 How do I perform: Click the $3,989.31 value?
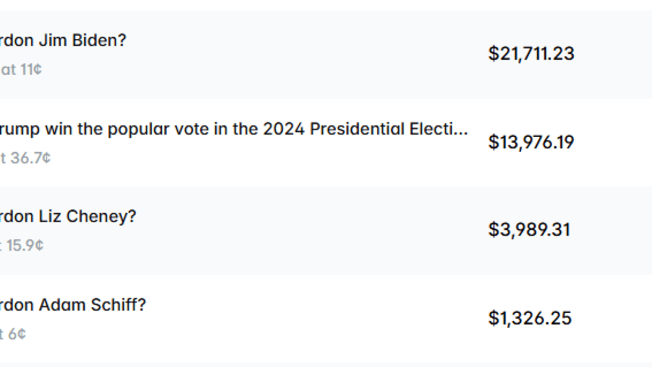pos(530,229)
